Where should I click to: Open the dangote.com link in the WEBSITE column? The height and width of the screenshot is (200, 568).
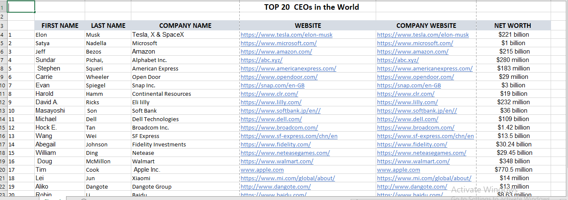[x=275, y=186]
